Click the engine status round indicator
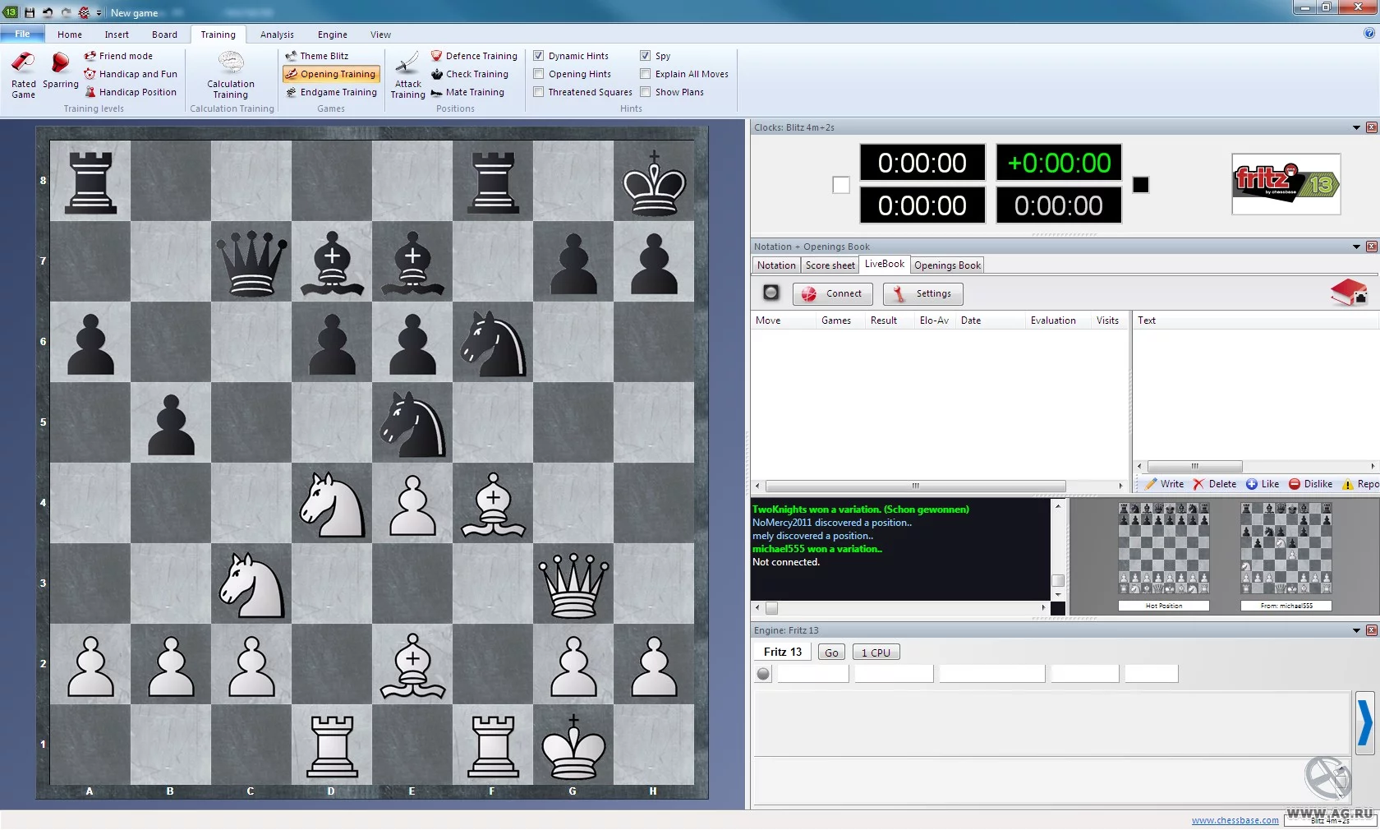 click(764, 674)
